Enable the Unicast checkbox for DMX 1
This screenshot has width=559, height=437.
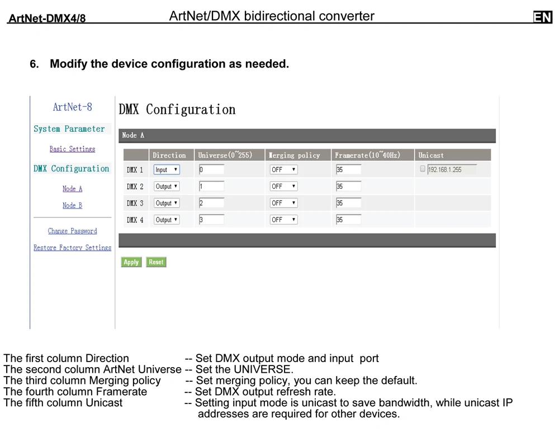tap(423, 169)
